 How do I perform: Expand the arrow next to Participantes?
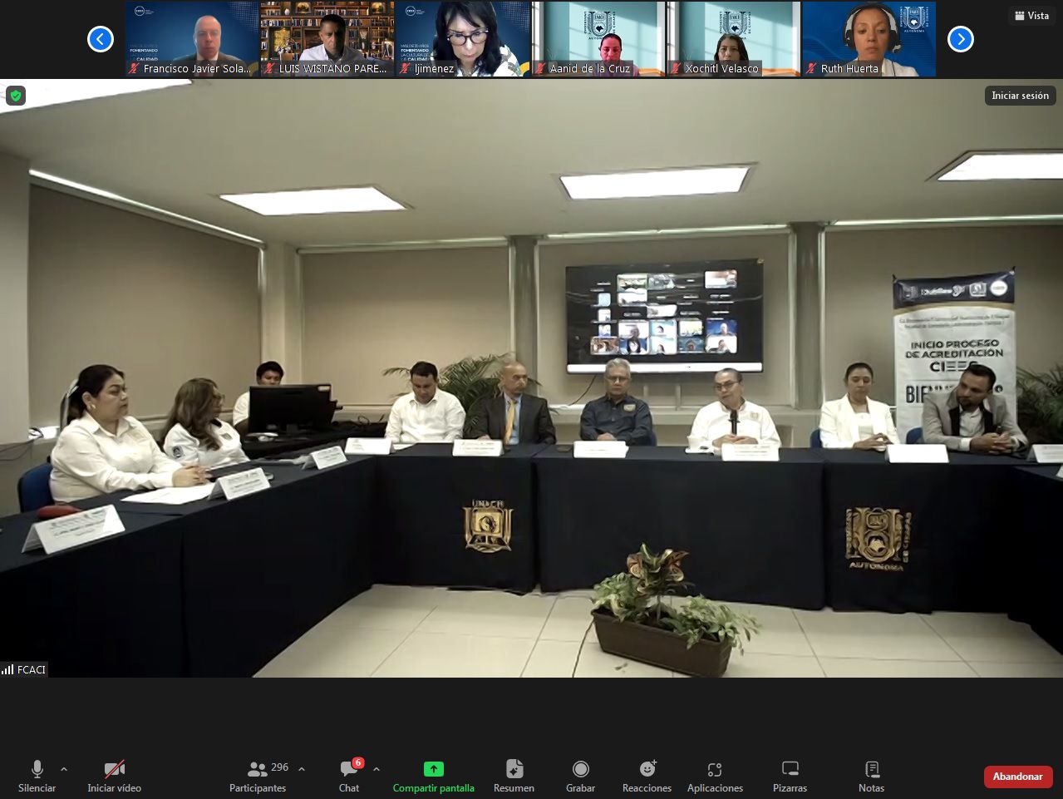coord(302,769)
